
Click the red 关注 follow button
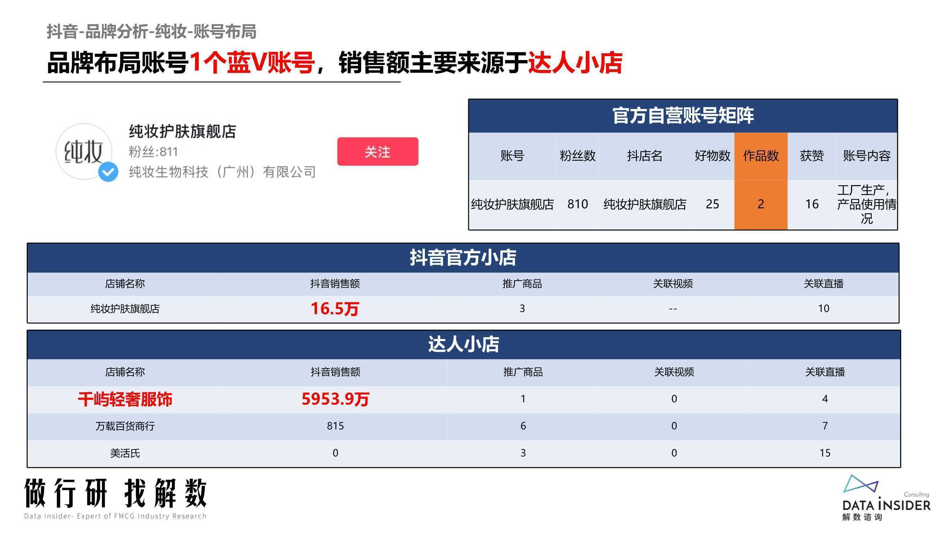[378, 152]
